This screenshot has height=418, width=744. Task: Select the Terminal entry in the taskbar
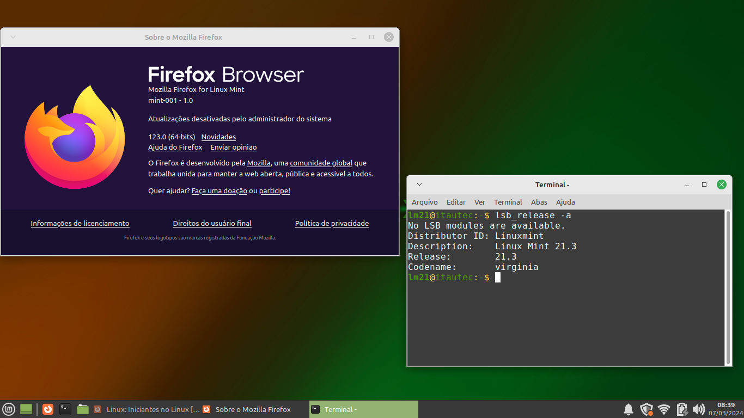(364, 409)
